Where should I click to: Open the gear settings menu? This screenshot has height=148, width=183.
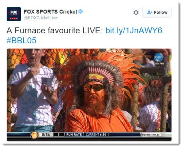(x=136, y=12)
